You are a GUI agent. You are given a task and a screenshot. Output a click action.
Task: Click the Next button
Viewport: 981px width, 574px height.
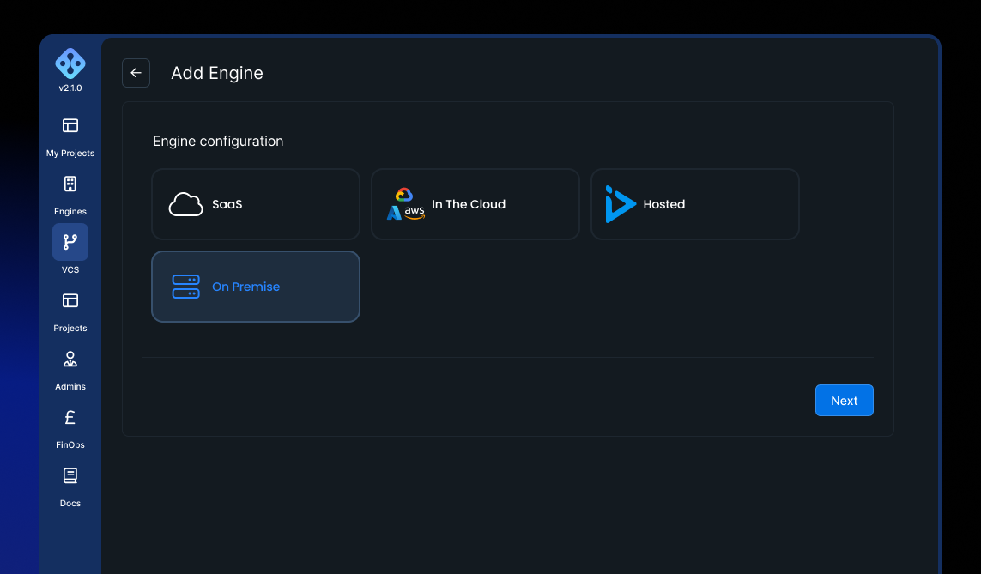point(844,400)
